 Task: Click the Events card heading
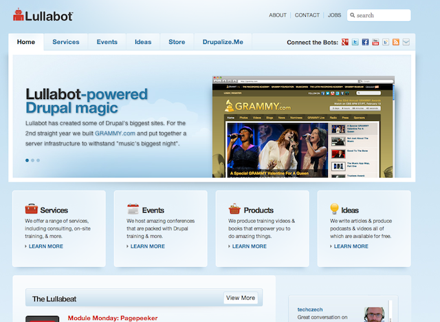[153, 211]
